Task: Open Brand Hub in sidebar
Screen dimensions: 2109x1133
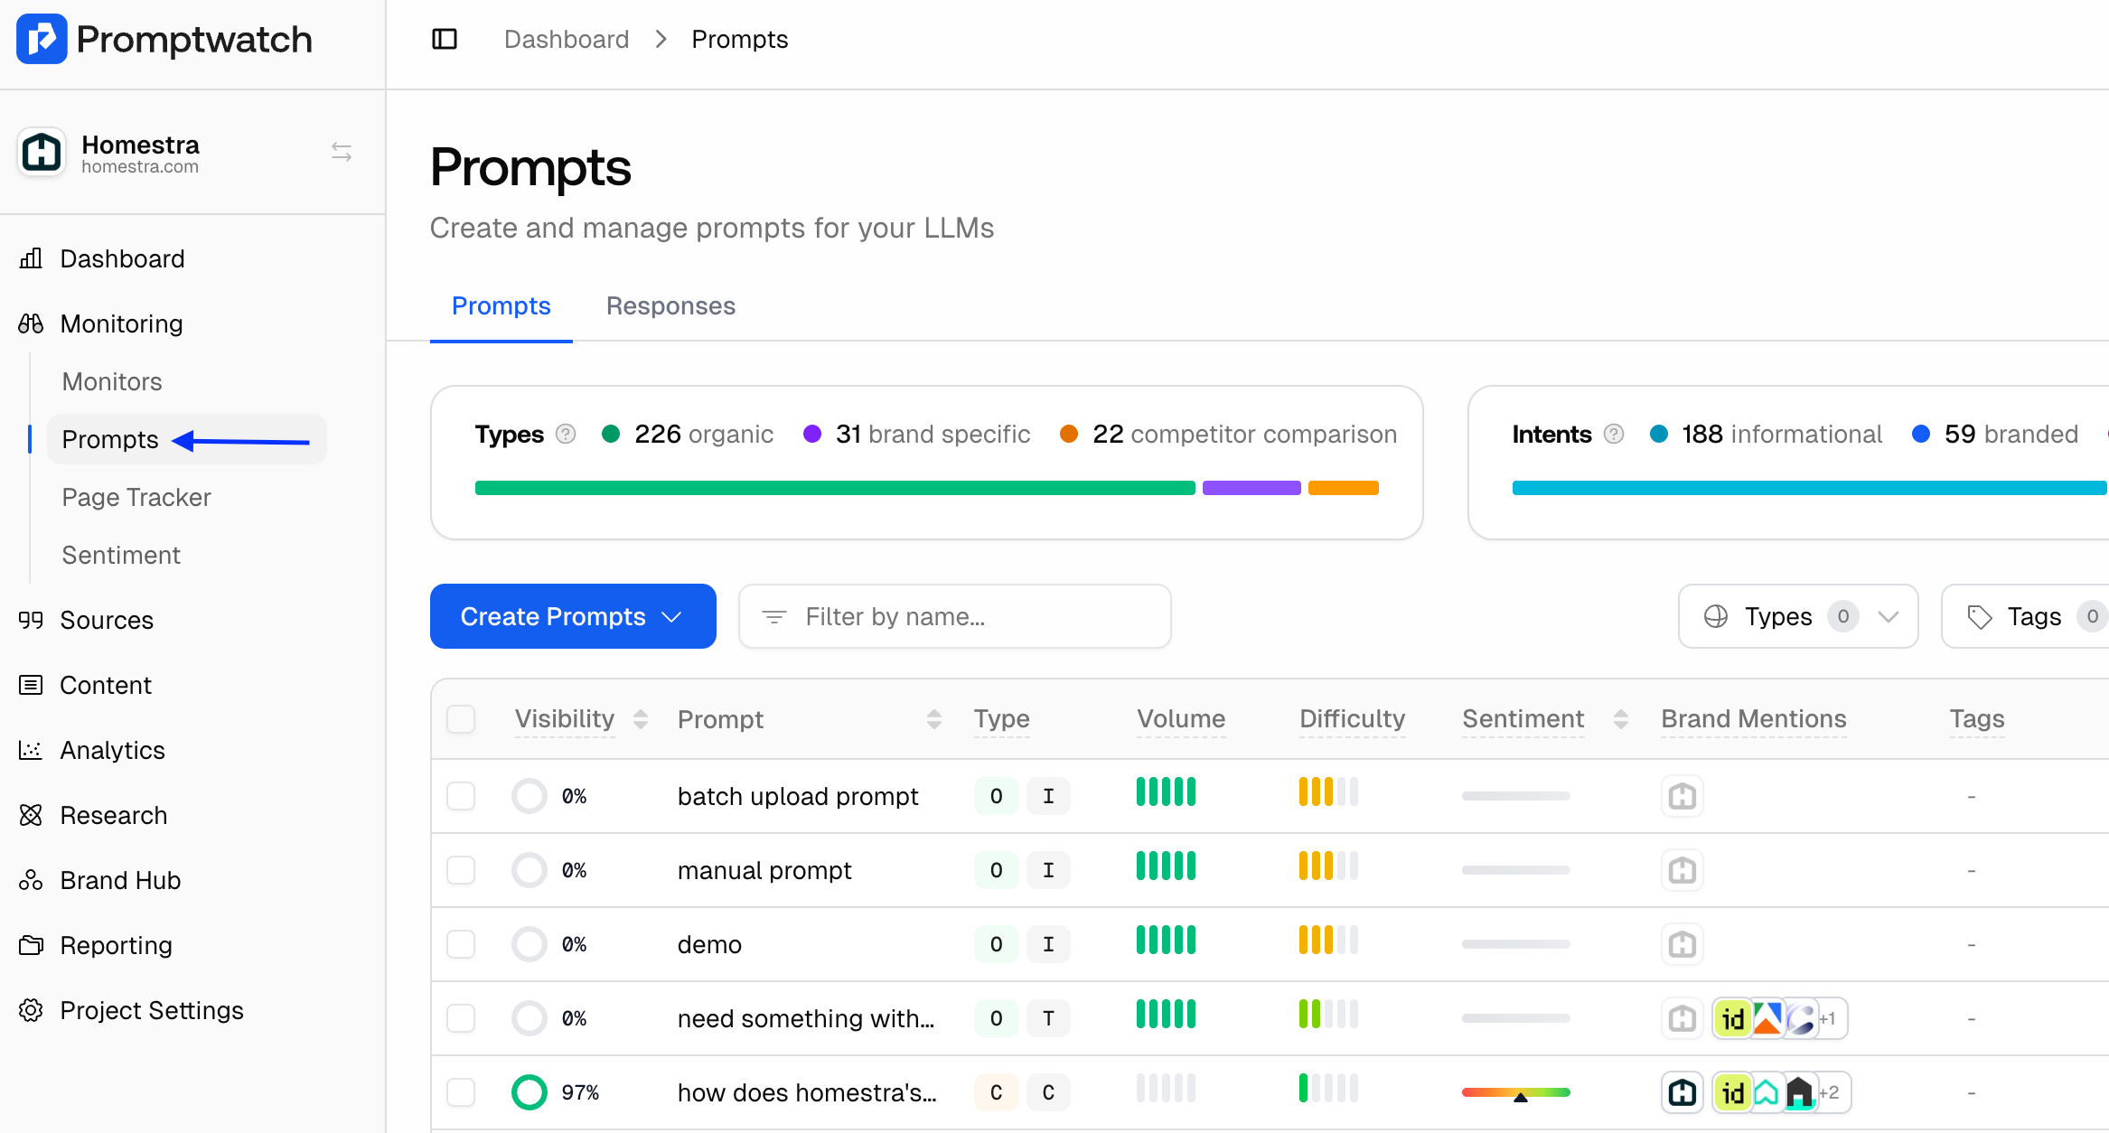Action: click(x=120, y=880)
